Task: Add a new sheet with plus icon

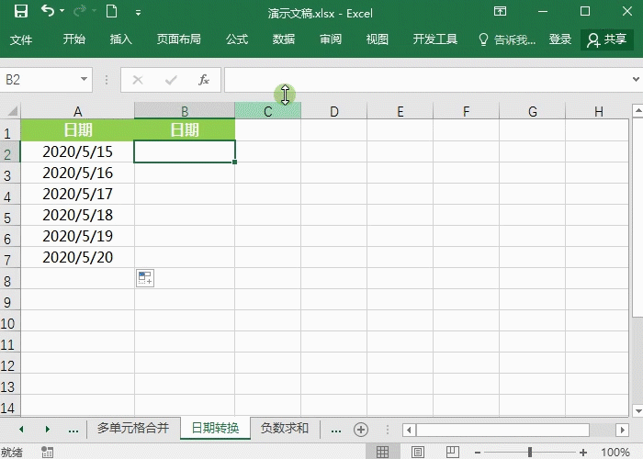Action: click(x=361, y=430)
